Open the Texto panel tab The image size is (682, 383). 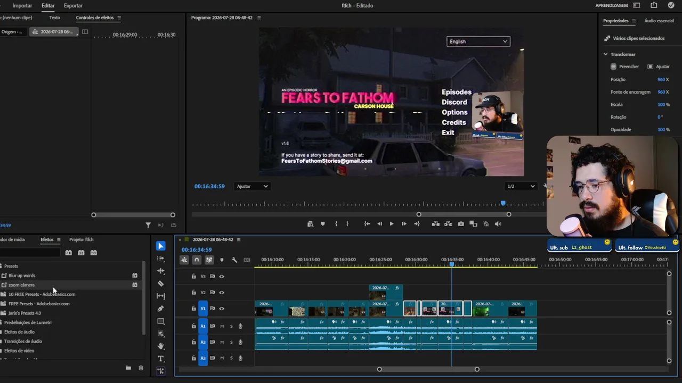point(54,18)
